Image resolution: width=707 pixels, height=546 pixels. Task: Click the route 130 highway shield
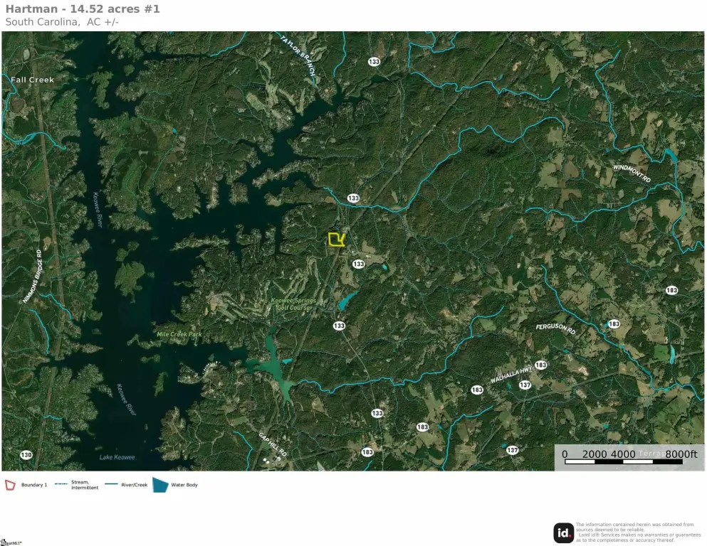coord(26,455)
